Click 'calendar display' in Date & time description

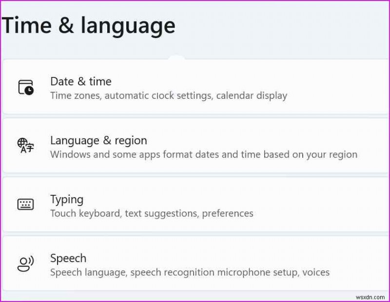tap(252, 95)
